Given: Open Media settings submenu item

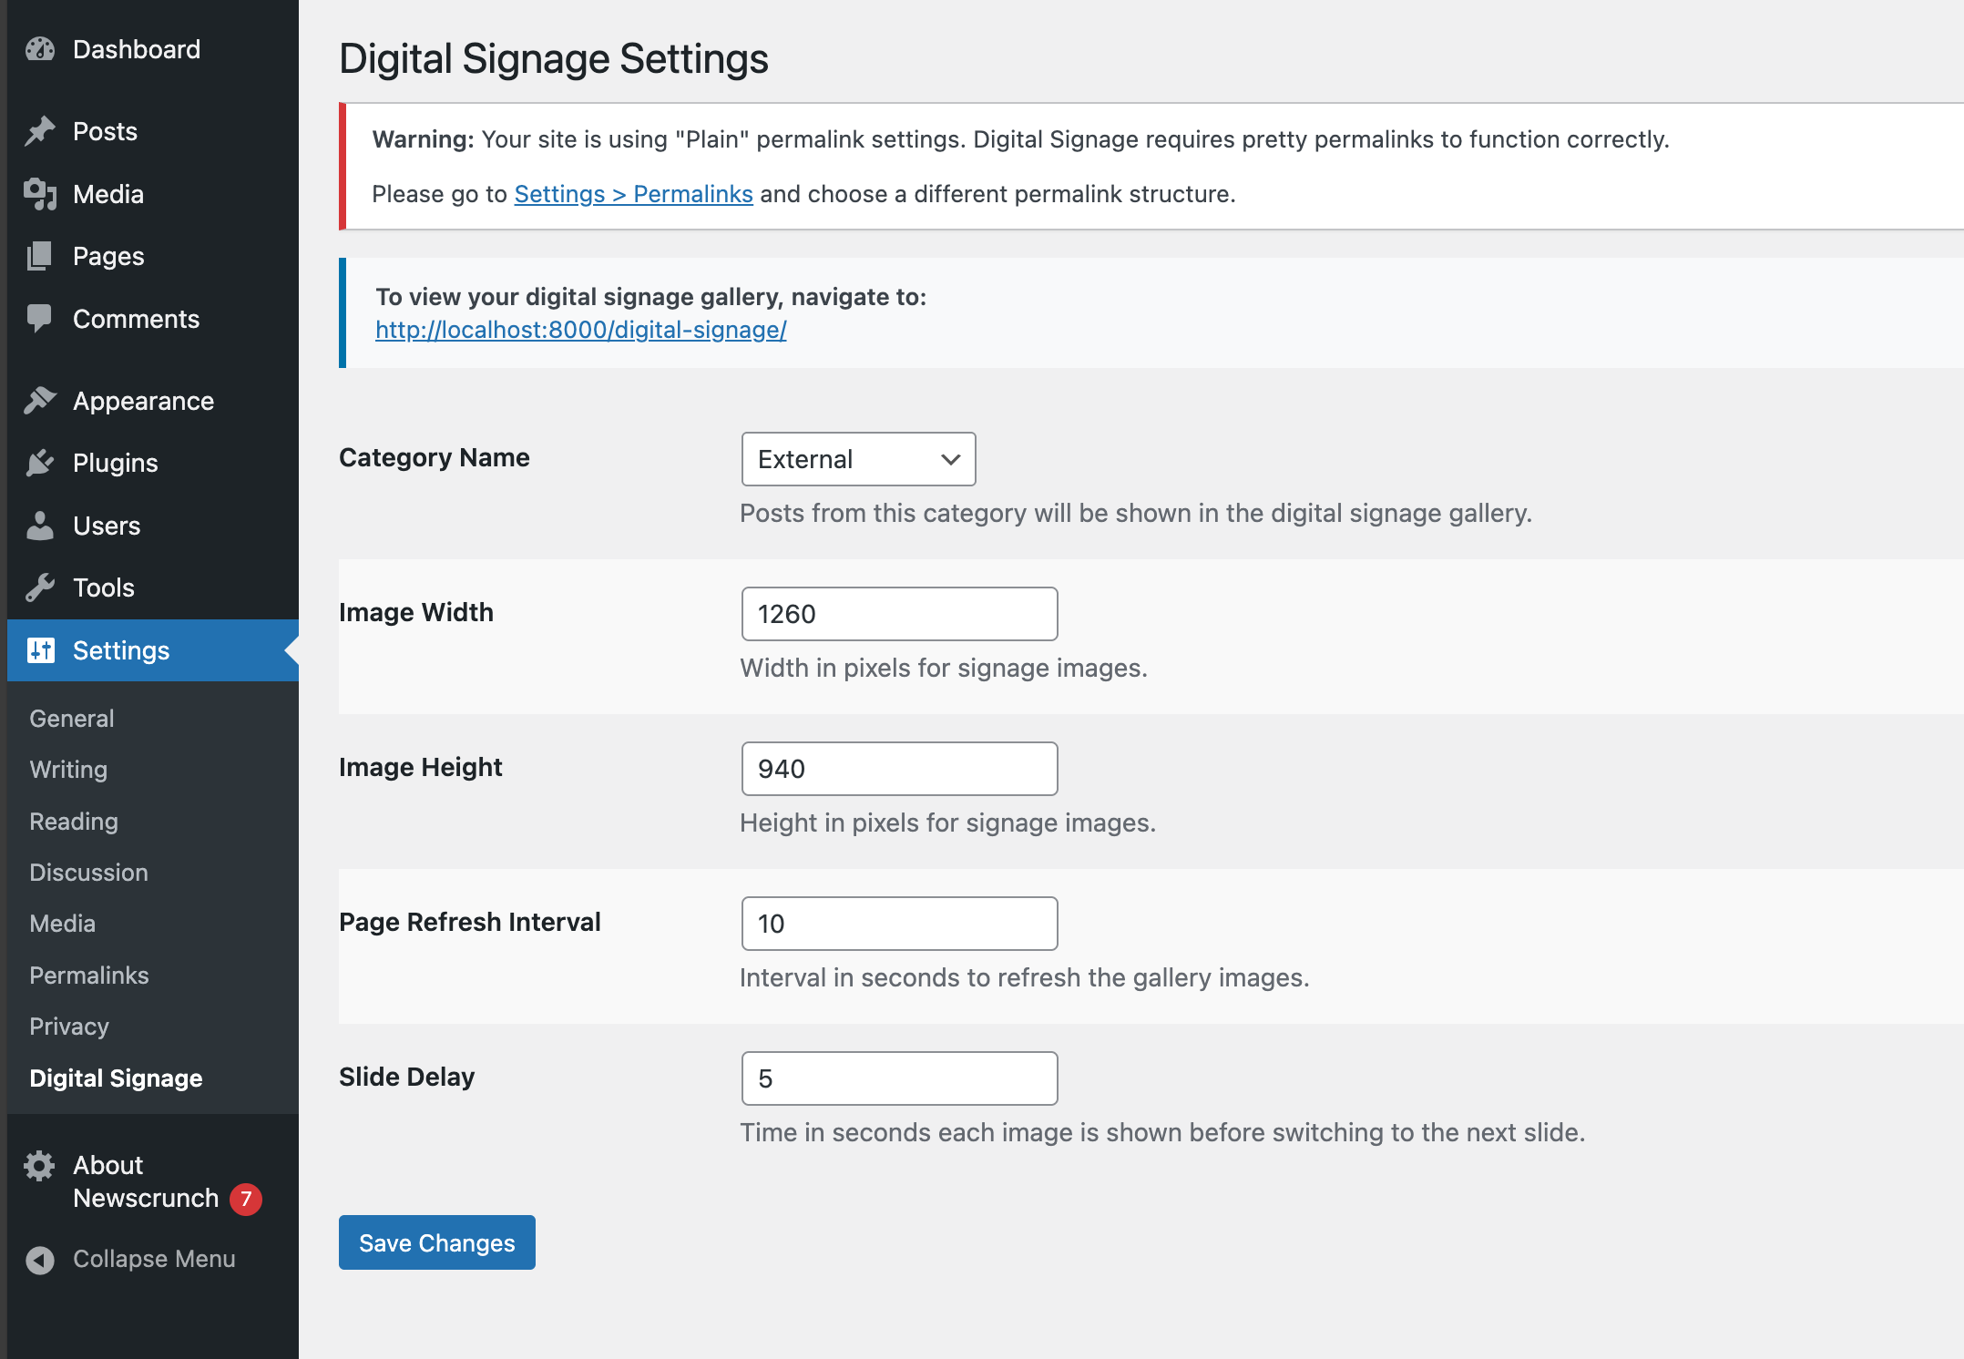Looking at the screenshot, I should (x=62, y=924).
